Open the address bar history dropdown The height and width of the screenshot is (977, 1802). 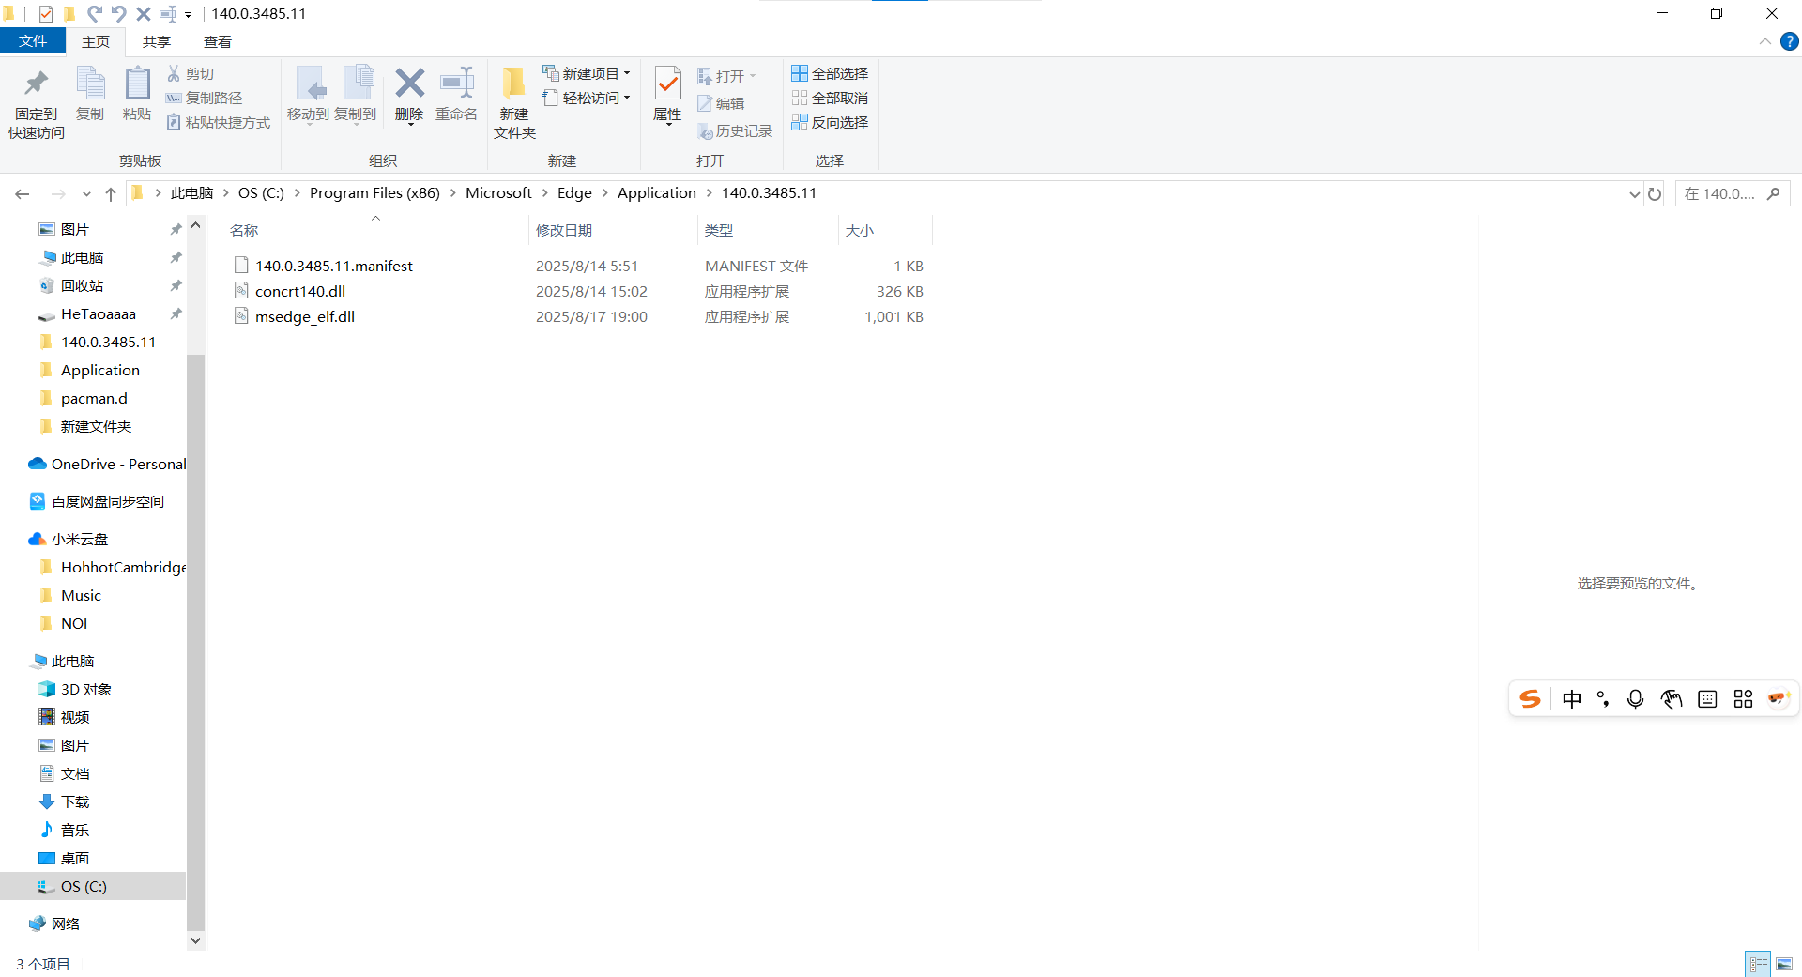click(1634, 194)
